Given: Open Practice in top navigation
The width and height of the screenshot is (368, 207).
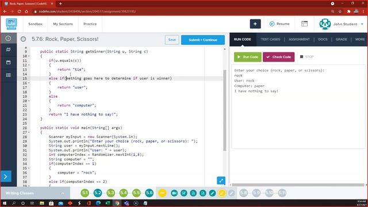Looking at the screenshot, I should tap(90, 24).
